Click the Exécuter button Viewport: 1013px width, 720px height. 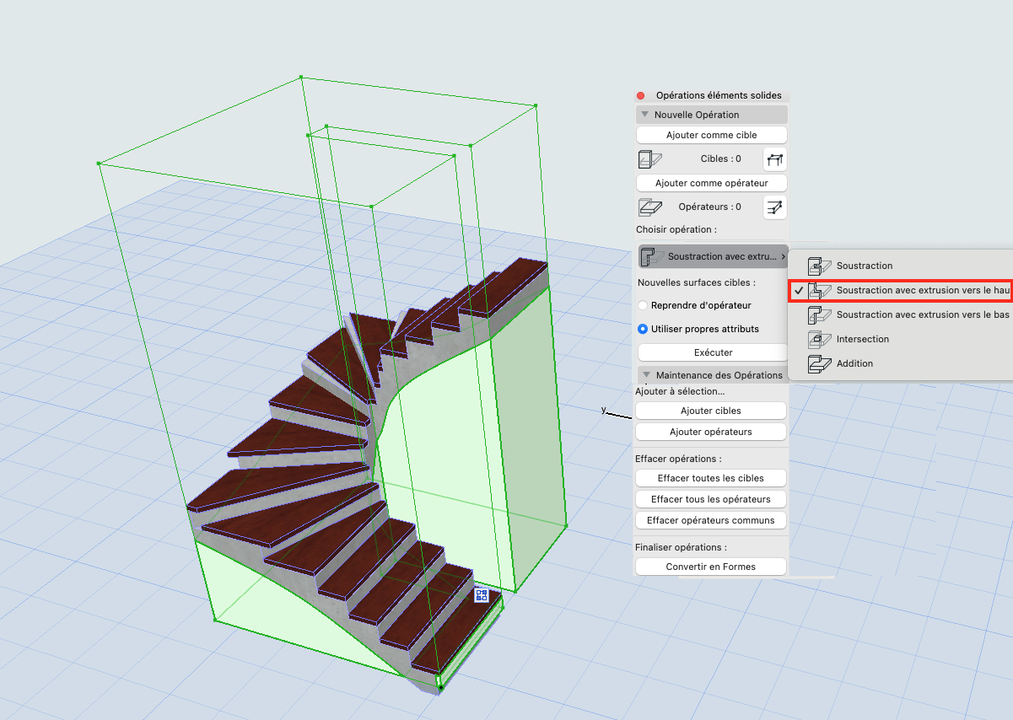[x=713, y=352]
